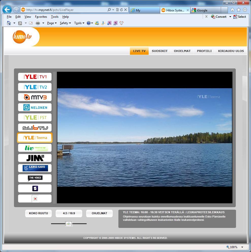This screenshot has width=251, height=252.
Task: Open the PROFIILI navigation tab
Action: [204, 51]
